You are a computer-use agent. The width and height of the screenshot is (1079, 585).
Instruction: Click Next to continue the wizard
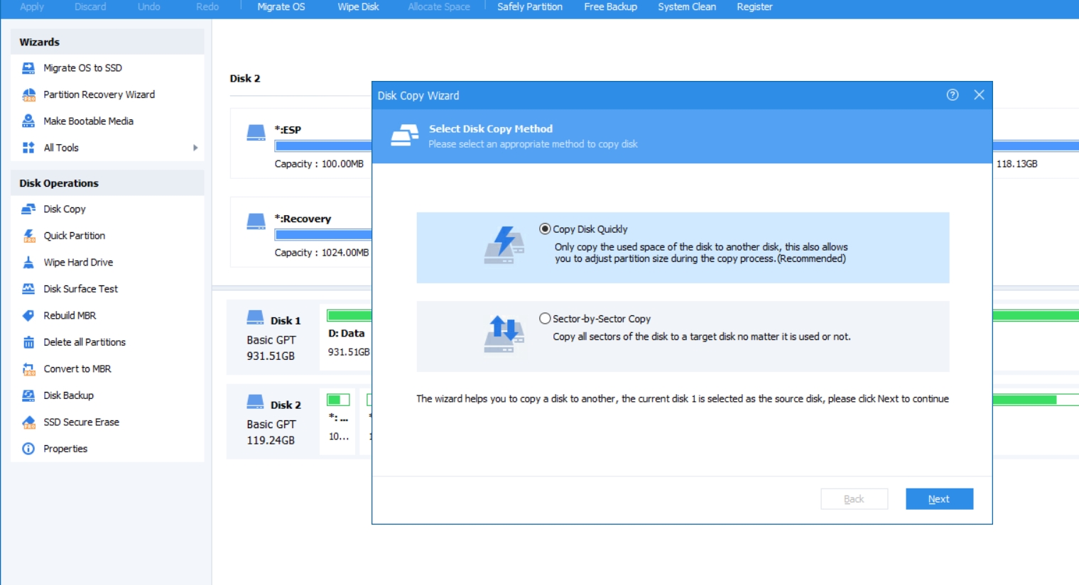pos(939,498)
